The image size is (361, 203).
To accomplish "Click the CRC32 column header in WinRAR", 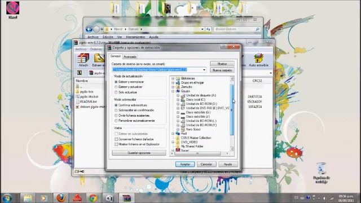I will click(257, 81).
